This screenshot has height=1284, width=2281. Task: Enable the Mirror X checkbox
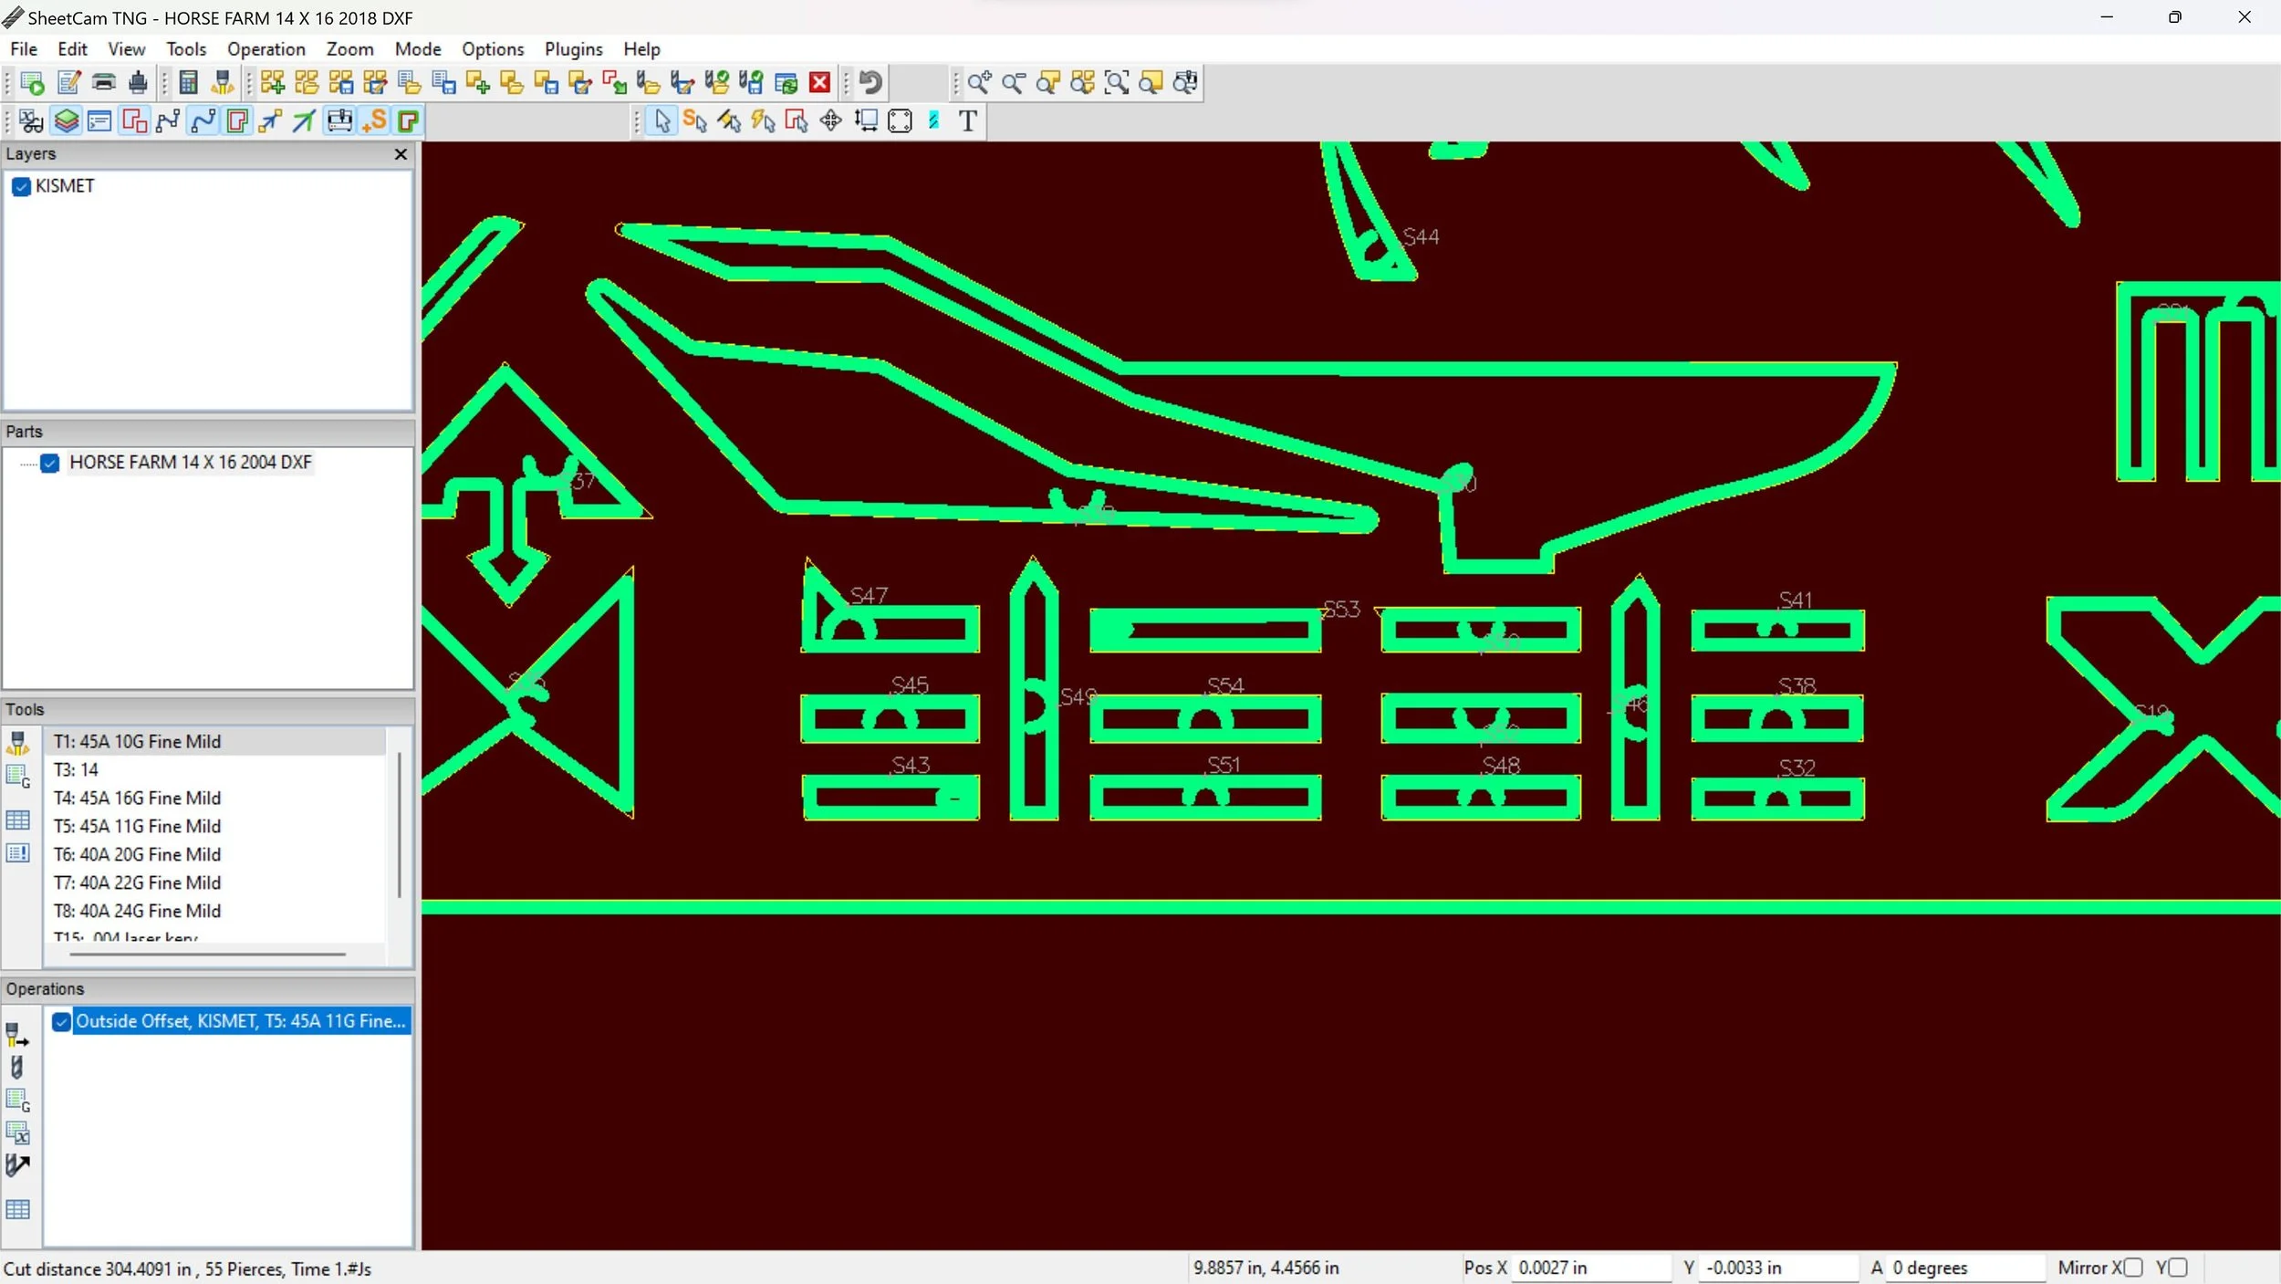[2132, 1268]
